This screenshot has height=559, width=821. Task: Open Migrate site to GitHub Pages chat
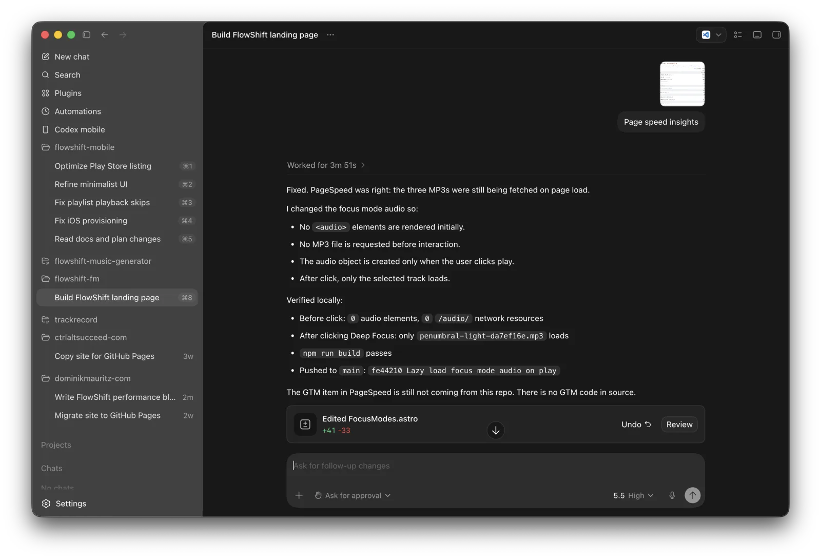click(118, 415)
